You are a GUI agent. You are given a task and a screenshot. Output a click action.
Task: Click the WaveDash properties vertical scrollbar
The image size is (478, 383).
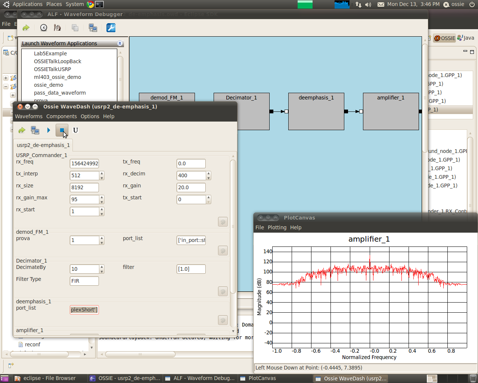233,226
